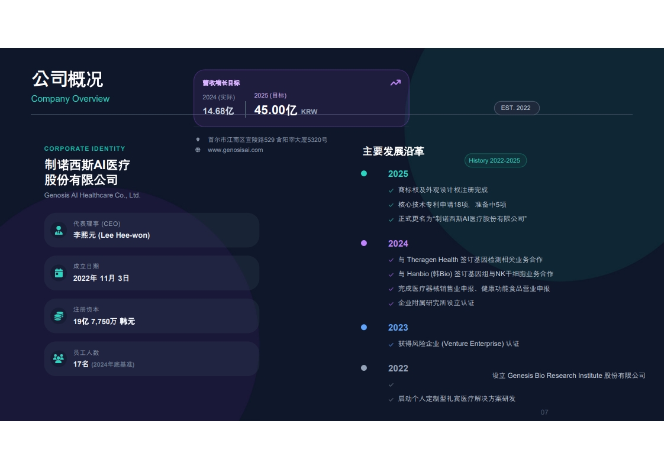Click the 李熙元 (Lee Hee-won) name
The image size is (664, 469).
tap(111, 235)
